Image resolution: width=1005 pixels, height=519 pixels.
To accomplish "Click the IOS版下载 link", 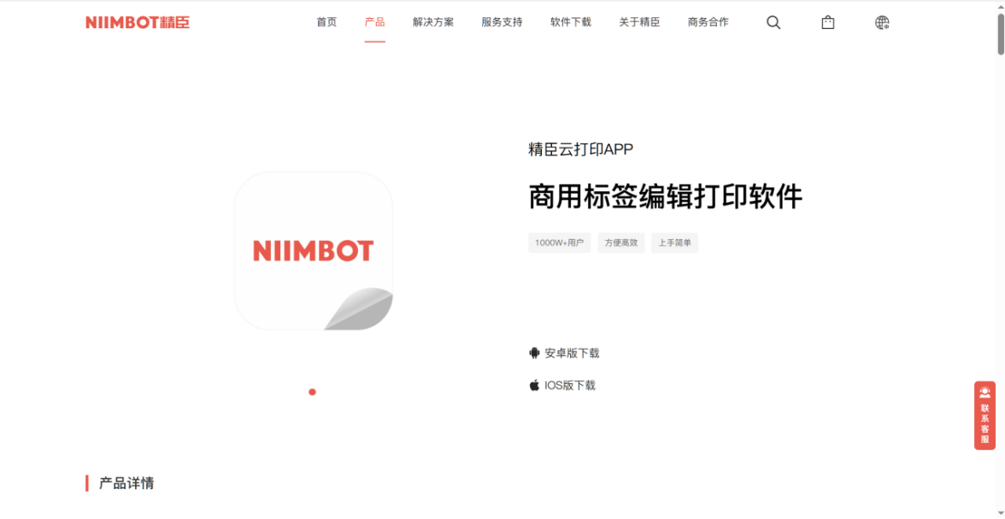I will pyautogui.click(x=570, y=385).
